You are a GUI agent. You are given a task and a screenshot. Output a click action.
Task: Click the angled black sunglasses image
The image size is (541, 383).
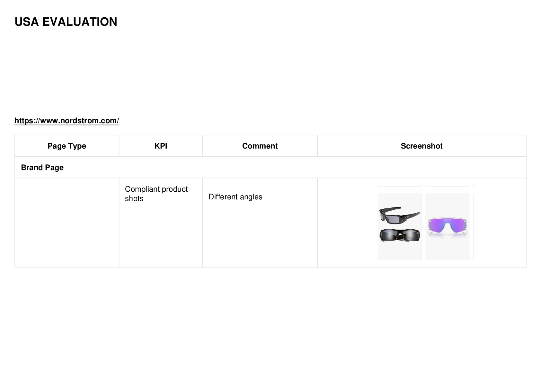tap(400, 215)
